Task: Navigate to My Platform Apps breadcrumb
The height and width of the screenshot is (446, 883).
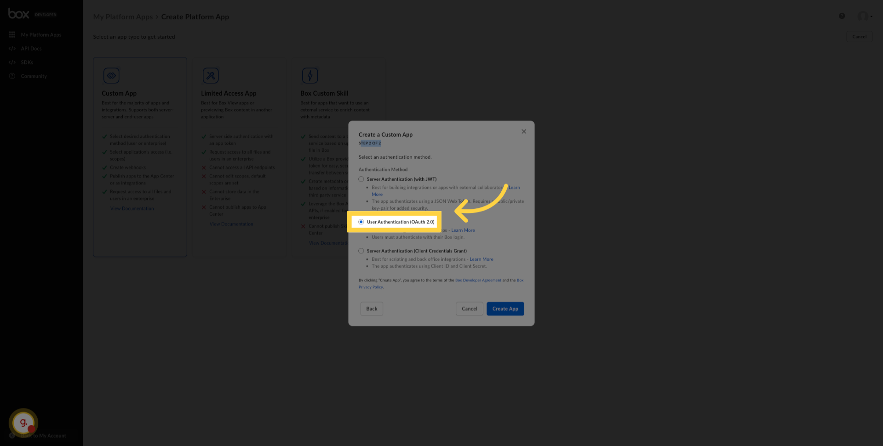Action: 122,17
